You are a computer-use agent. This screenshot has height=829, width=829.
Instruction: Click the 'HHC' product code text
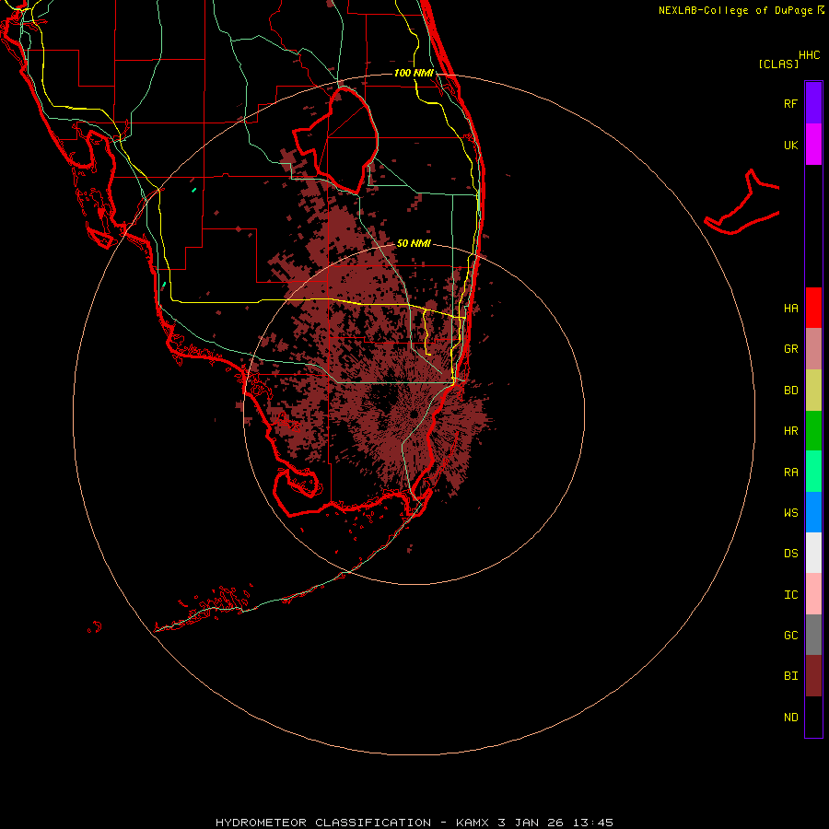coord(809,55)
